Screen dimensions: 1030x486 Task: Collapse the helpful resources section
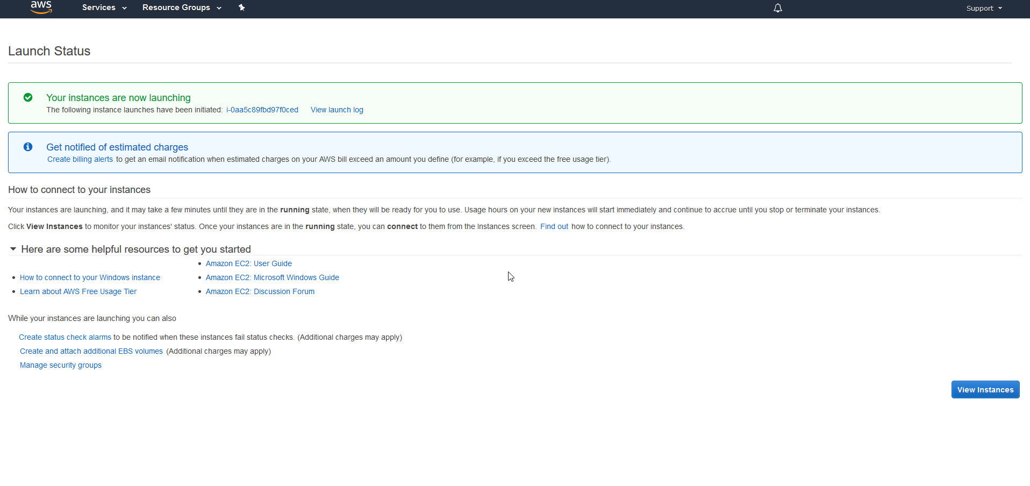13,249
